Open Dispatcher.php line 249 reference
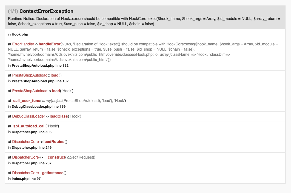This screenshot has height=193, width=291. point(32,148)
